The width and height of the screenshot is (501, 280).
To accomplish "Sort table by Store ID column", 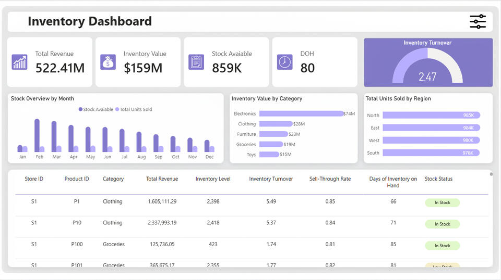I will [34, 179].
